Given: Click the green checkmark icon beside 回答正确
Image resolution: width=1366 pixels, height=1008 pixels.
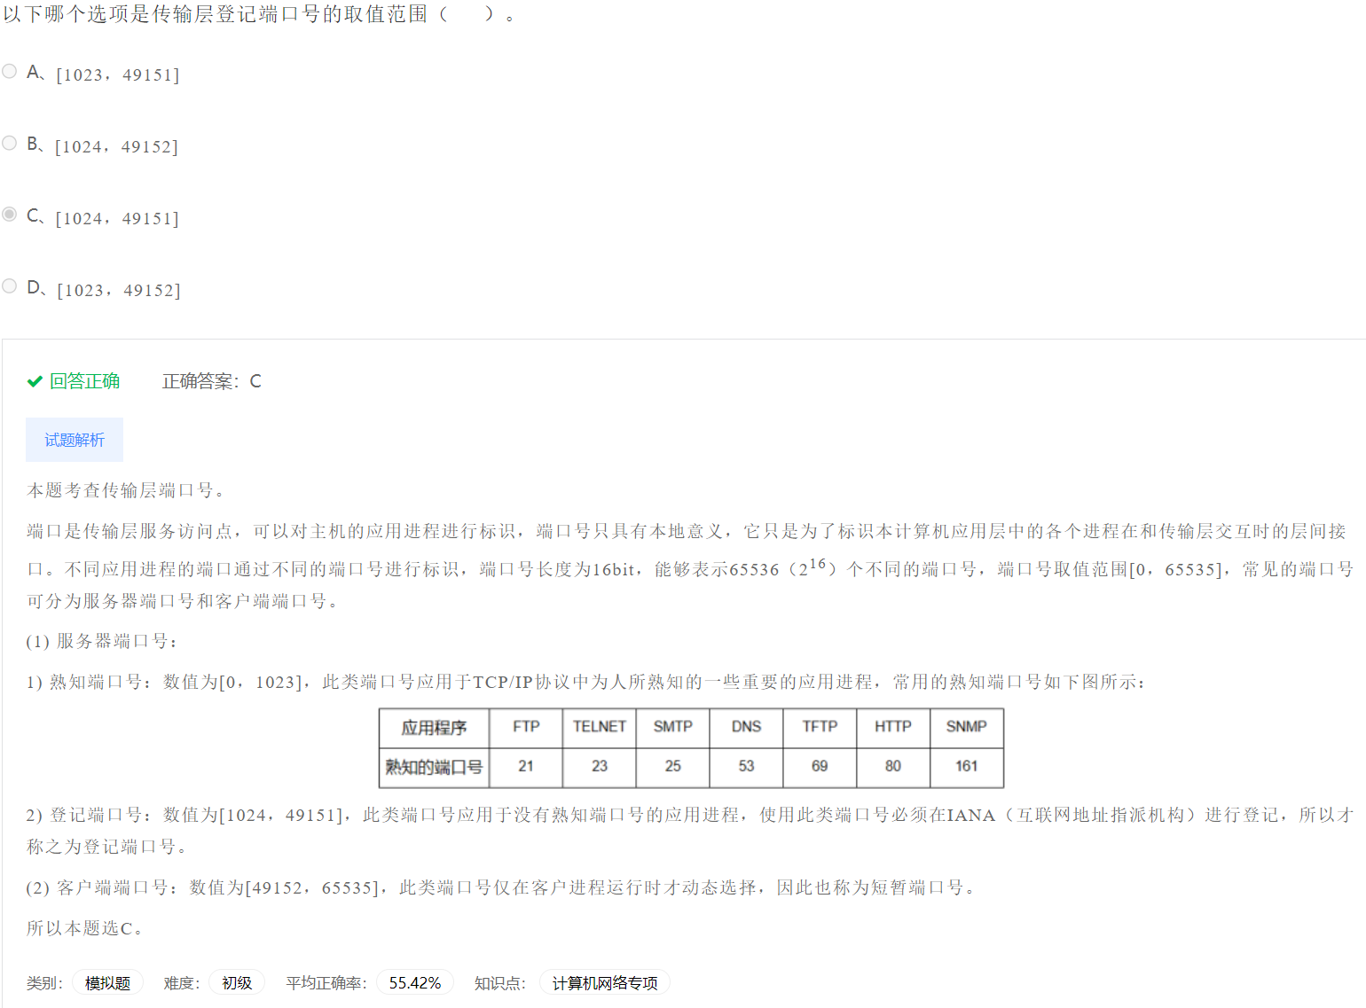Looking at the screenshot, I should click(x=35, y=381).
